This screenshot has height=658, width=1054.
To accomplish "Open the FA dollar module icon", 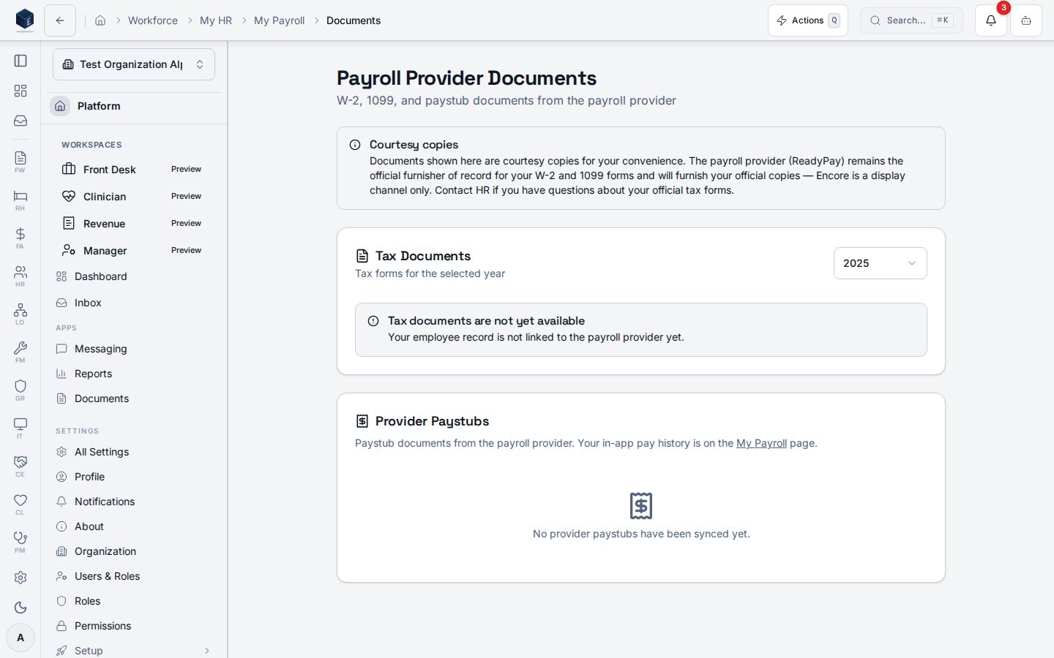I will click(x=20, y=238).
